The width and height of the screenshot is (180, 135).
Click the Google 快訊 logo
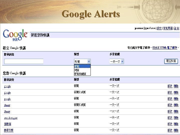15,35
